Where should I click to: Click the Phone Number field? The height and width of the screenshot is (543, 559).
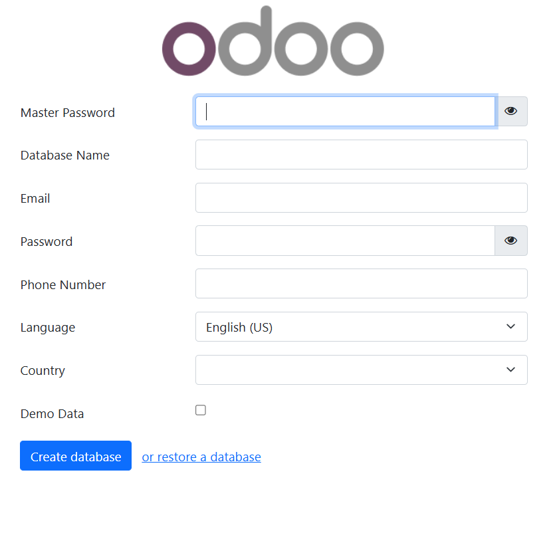coord(361,283)
